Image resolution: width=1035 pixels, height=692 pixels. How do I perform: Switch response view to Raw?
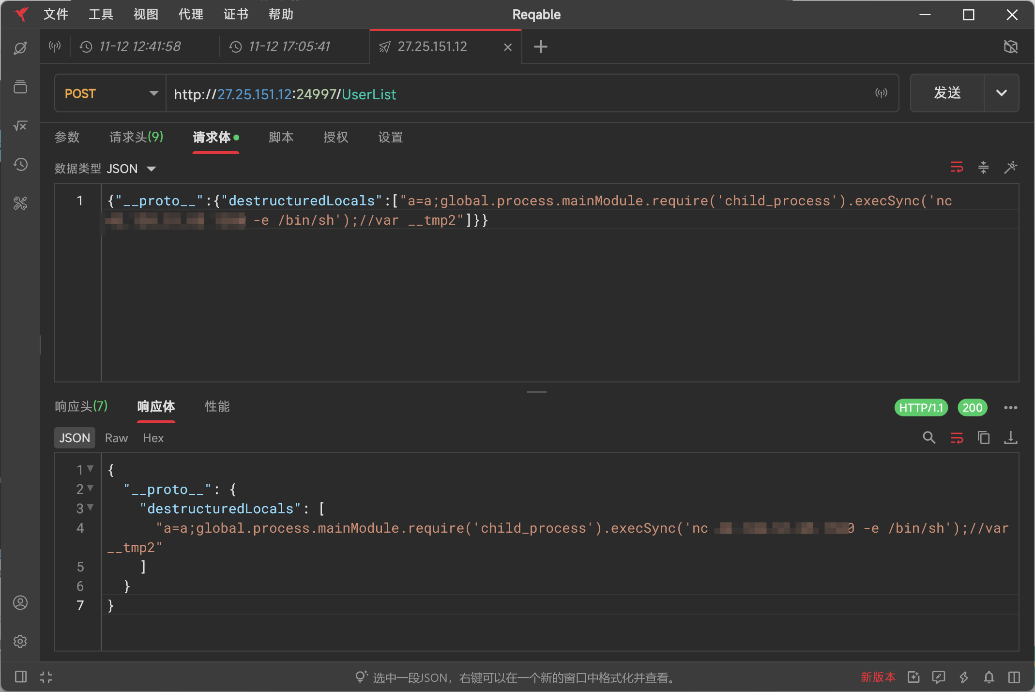(116, 438)
